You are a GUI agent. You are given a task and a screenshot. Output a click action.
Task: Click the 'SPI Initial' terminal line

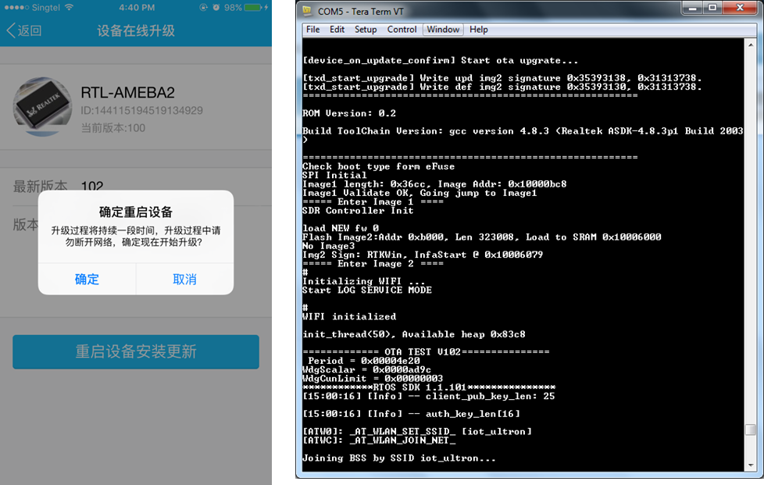pyautogui.click(x=334, y=175)
